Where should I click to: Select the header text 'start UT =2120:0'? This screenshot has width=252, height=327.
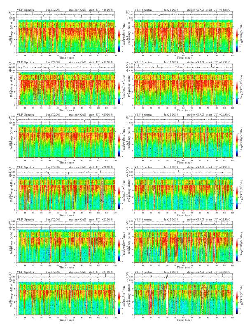pyautogui.click(x=101, y=167)
